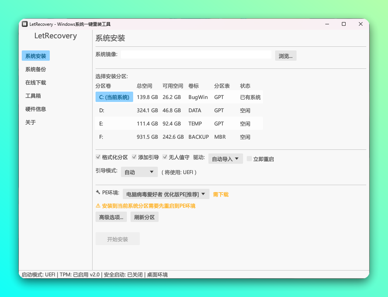Click the 需下载 download link

[x=220, y=194]
